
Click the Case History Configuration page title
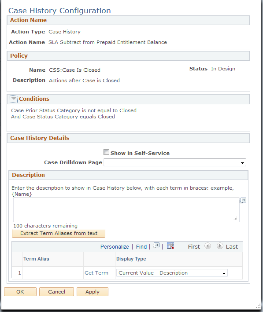click(x=59, y=11)
